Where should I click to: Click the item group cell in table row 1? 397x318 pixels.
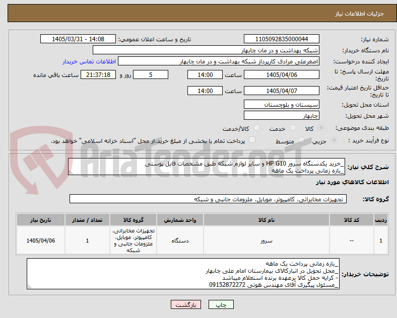[x=133, y=241]
